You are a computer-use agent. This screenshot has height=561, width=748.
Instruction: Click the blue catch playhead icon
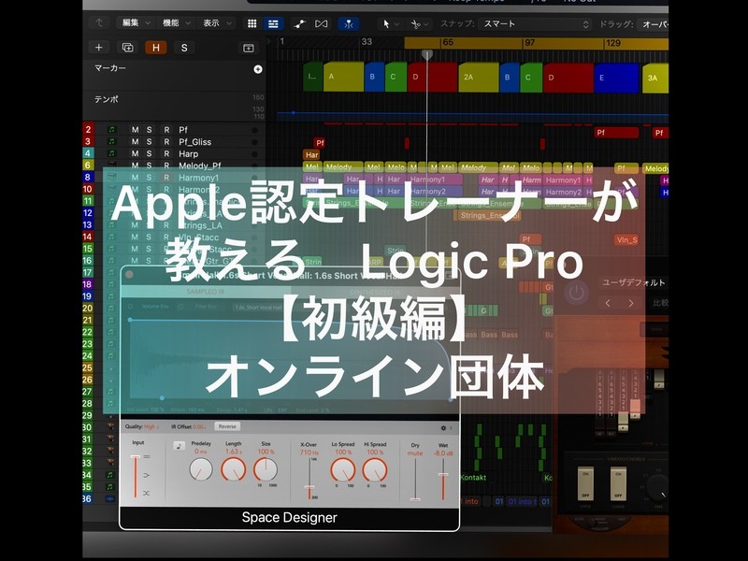349,23
